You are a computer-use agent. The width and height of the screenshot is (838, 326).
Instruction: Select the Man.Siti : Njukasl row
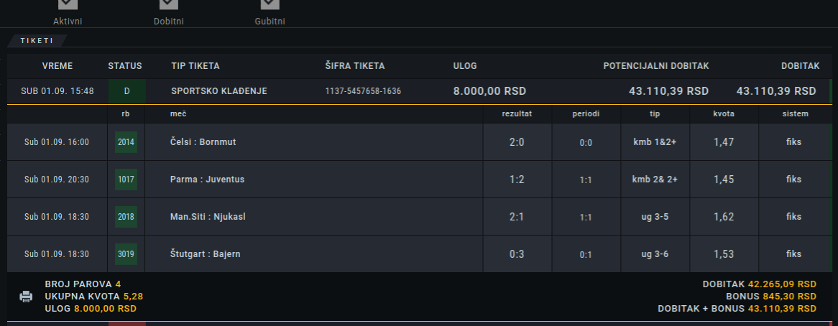tap(420, 217)
